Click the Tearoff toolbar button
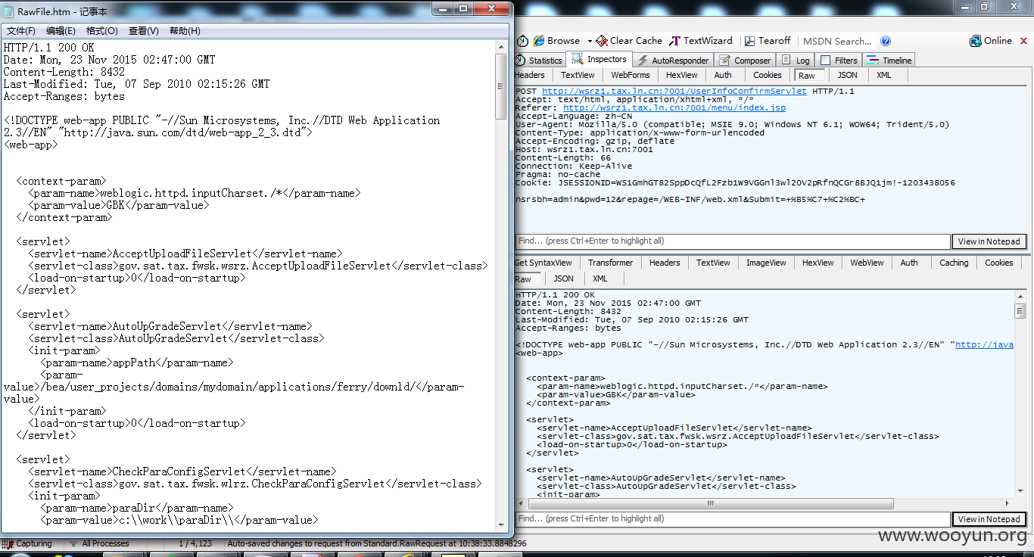This screenshot has width=1034, height=557. [x=768, y=41]
